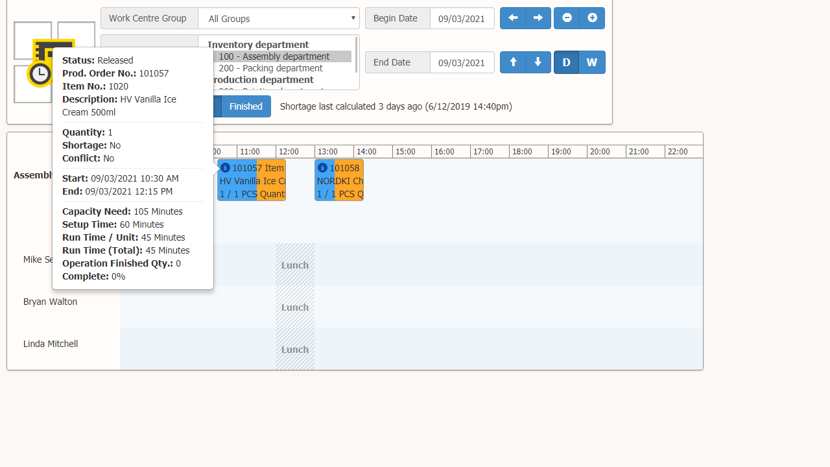Click info icon on order 101058
Viewport: 830px width, 467px height.
click(322, 168)
